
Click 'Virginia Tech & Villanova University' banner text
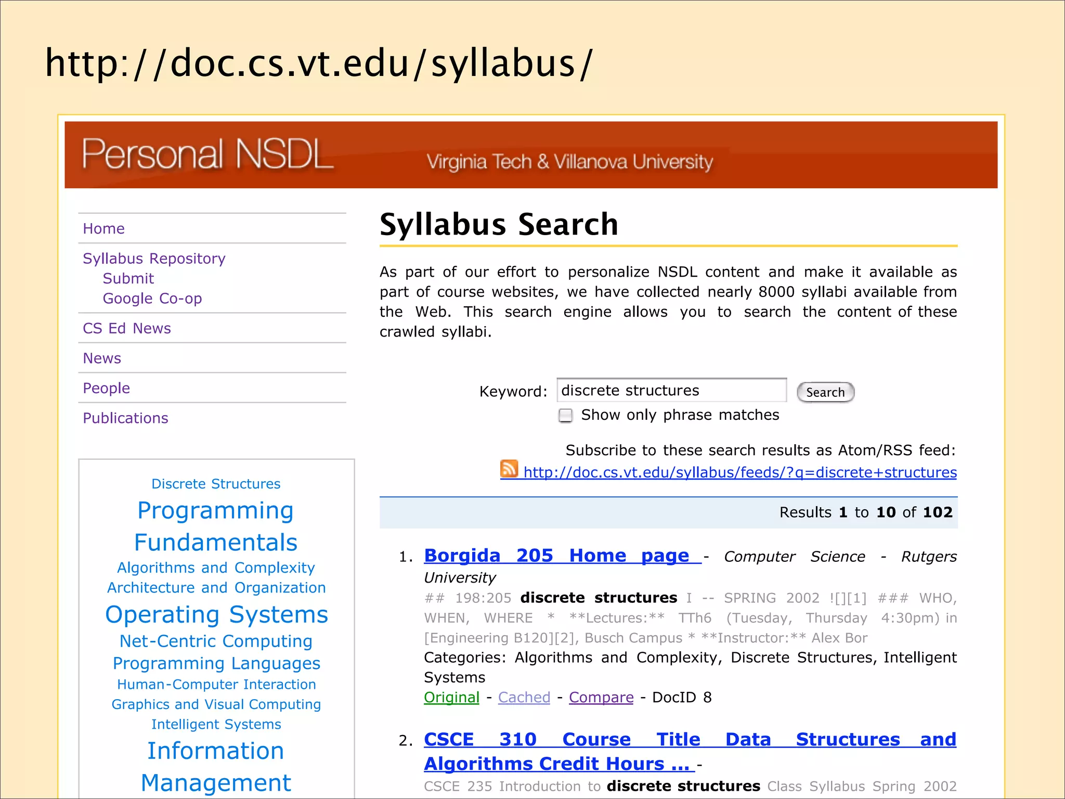point(570,162)
